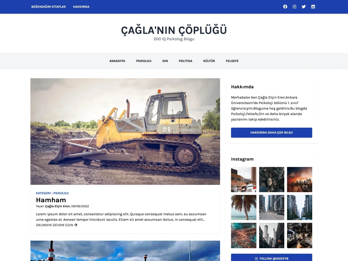Click the 200 IQ Psikolog Blogu tagline
Screen dimensions: 348x261
click(174, 39)
